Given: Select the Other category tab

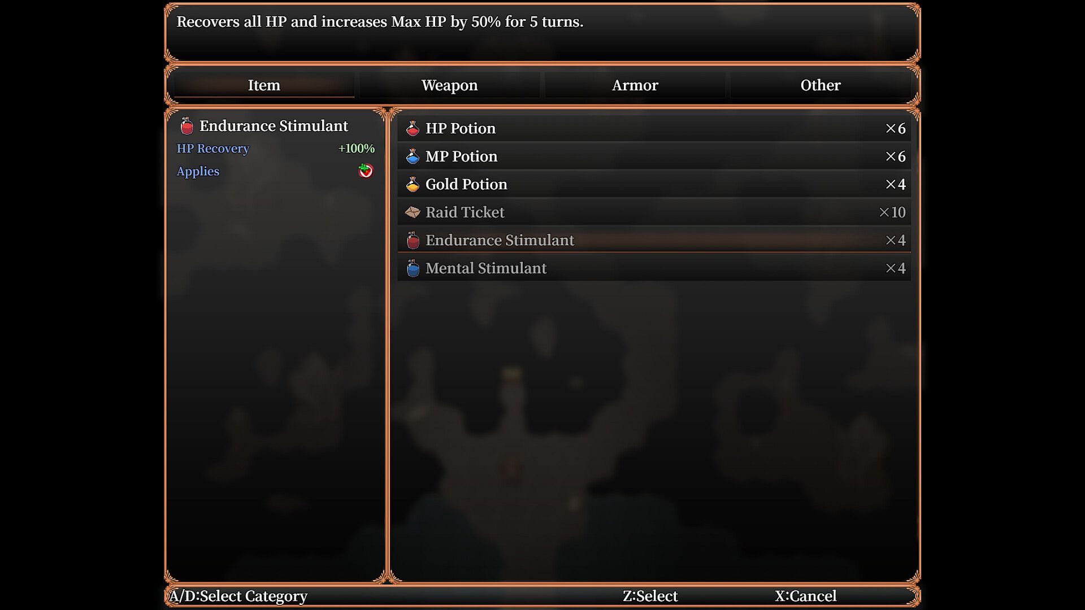Looking at the screenshot, I should [x=820, y=85].
